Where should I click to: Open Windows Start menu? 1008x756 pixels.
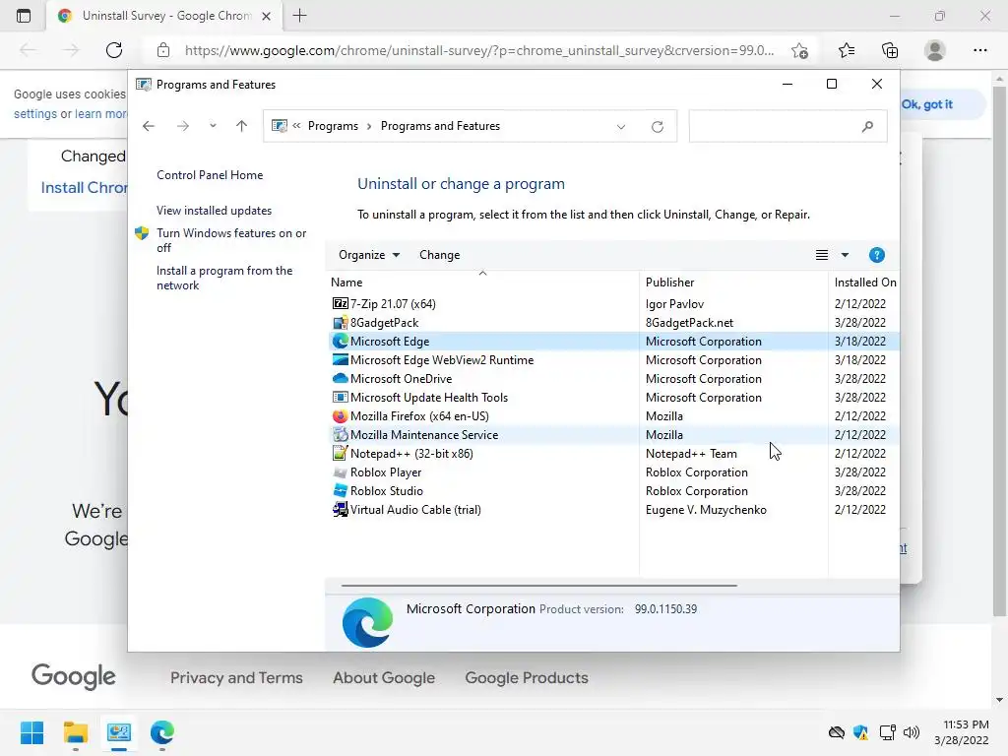click(x=31, y=732)
